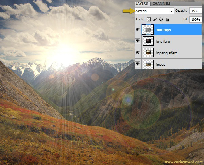Hide the sun rays layer
The height and width of the screenshot is (165, 204).
[x=138, y=29]
